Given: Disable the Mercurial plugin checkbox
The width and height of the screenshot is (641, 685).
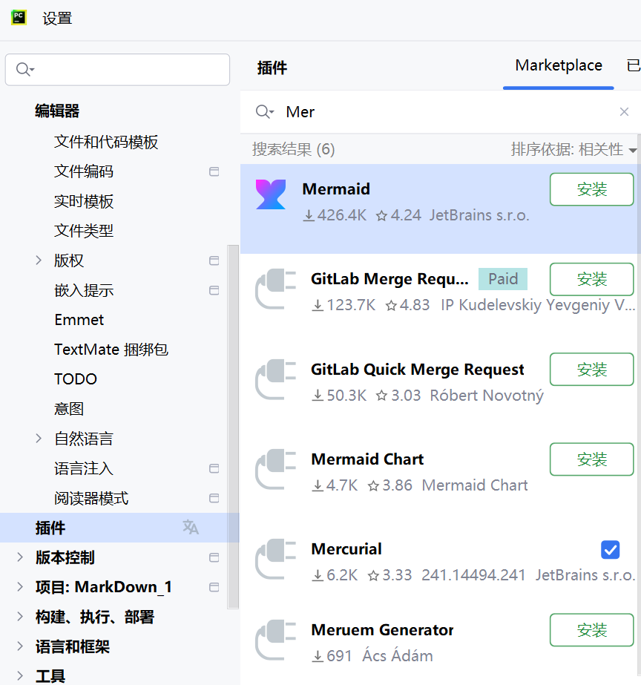Looking at the screenshot, I should 610,550.
